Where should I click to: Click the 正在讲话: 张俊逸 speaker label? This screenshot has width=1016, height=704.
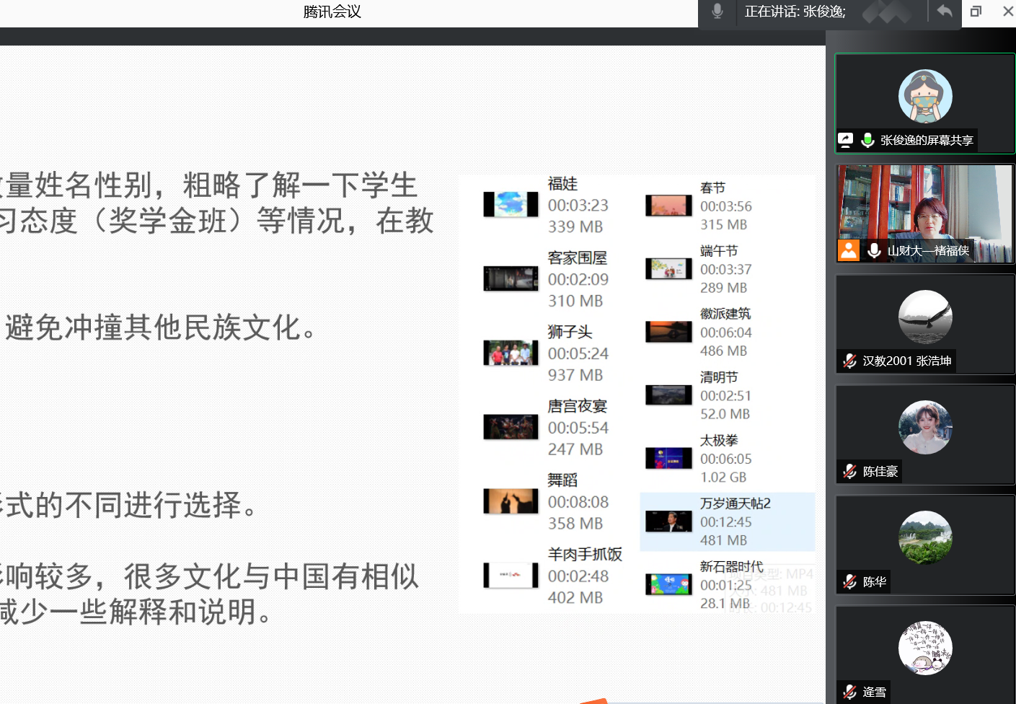[795, 12]
